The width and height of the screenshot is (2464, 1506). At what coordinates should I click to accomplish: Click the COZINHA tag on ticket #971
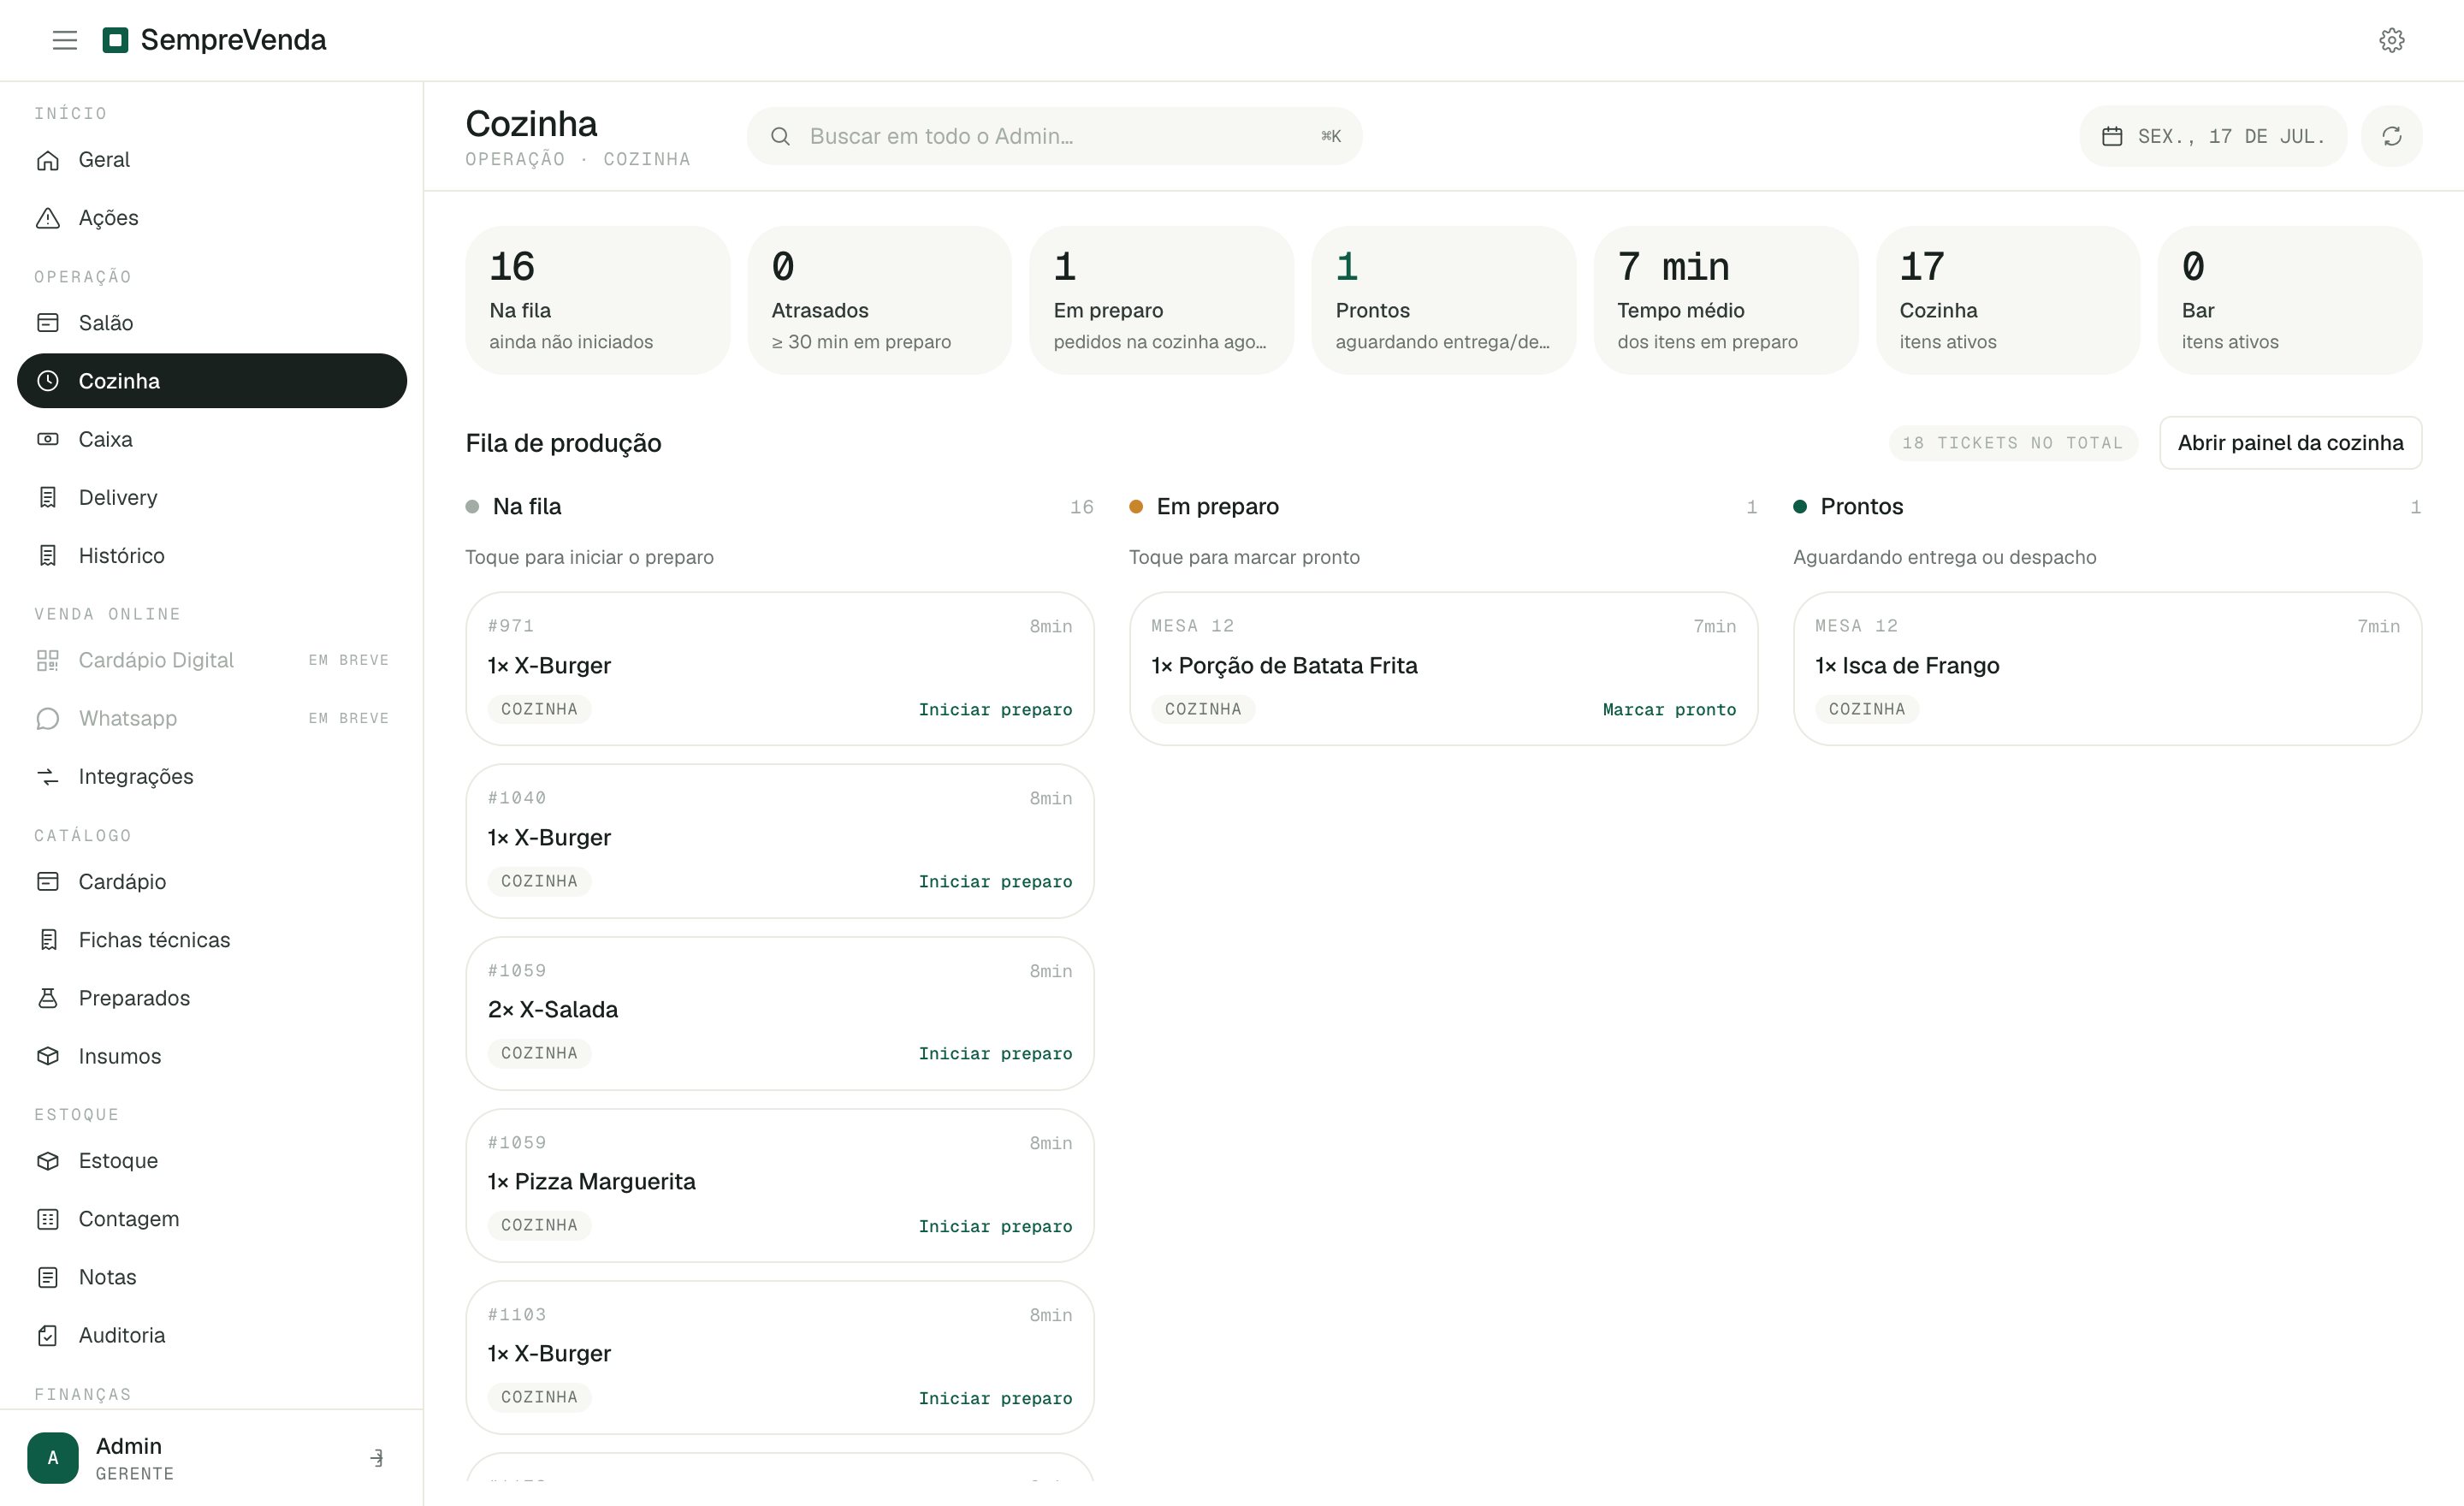(x=539, y=709)
